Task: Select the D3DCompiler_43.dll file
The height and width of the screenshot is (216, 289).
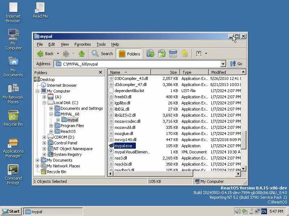Action: [x=131, y=78]
